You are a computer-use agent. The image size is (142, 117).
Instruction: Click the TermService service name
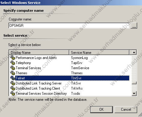pyautogui.click(x=80, y=68)
